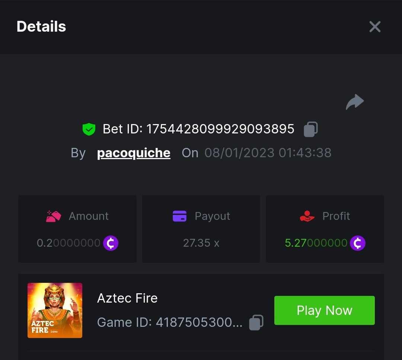Image resolution: width=402 pixels, height=360 pixels.
Task: Click the Aztec Fire game thumbnail
Action: [55, 310]
